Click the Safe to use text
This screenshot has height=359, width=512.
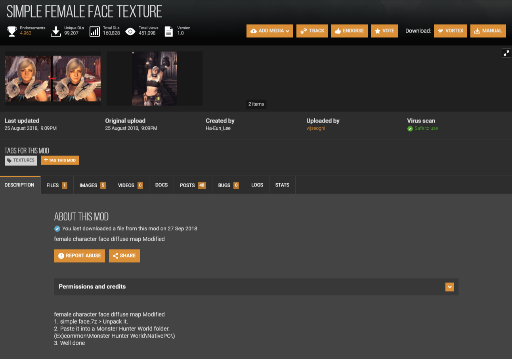(x=426, y=129)
